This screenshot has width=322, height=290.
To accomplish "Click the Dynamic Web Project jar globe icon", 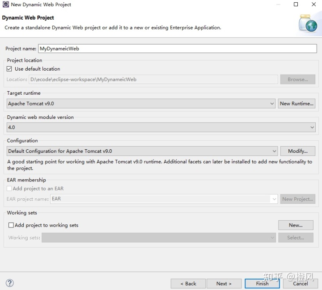I will (308, 23).
